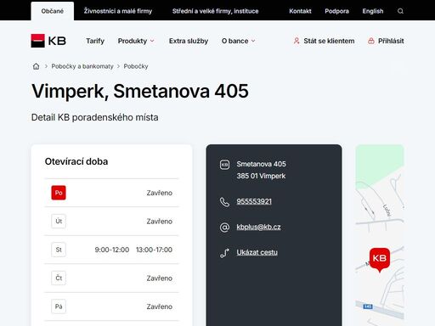
Task: Expand the Produkty dropdown menu
Action: click(x=136, y=41)
